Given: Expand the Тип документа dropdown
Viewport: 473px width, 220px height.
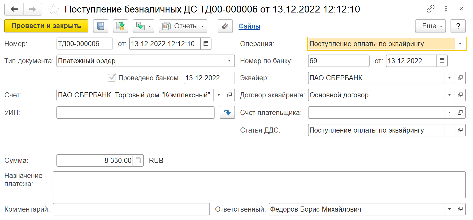Looking at the screenshot, I should (x=229, y=61).
